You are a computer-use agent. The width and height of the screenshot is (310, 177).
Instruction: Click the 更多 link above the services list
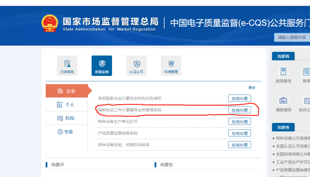pos(252,88)
